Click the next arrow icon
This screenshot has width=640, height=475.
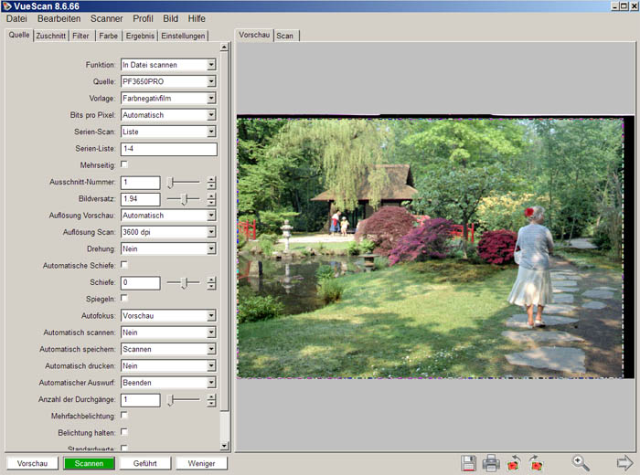[x=625, y=463]
